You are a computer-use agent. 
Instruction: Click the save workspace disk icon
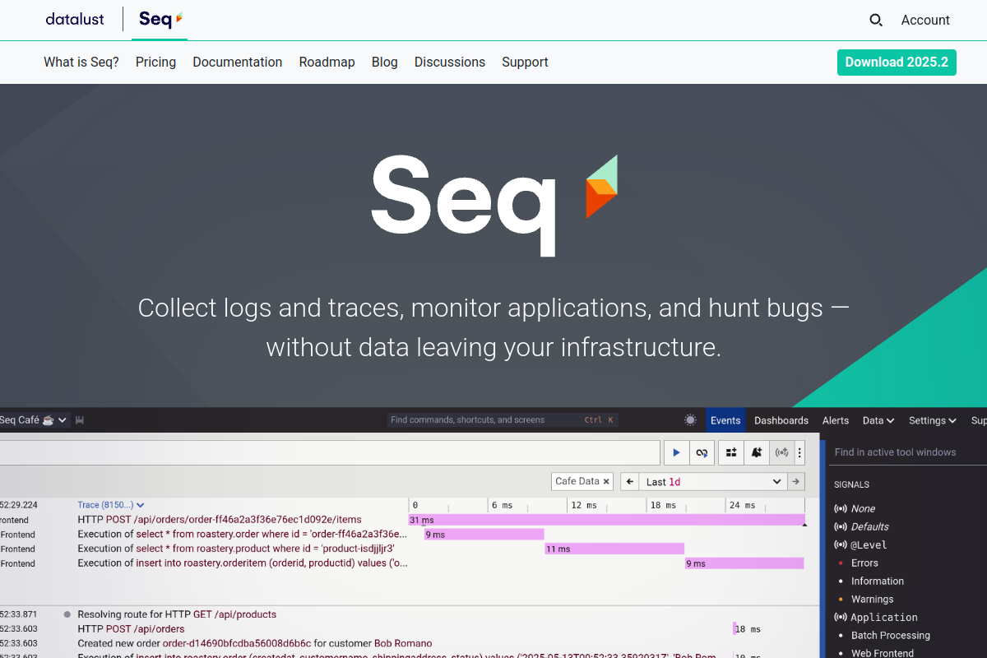pyautogui.click(x=80, y=420)
